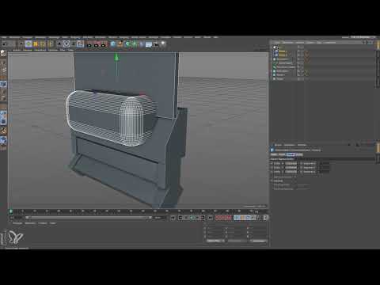Click the green Y-axis arrow handle

[x=116, y=57]
